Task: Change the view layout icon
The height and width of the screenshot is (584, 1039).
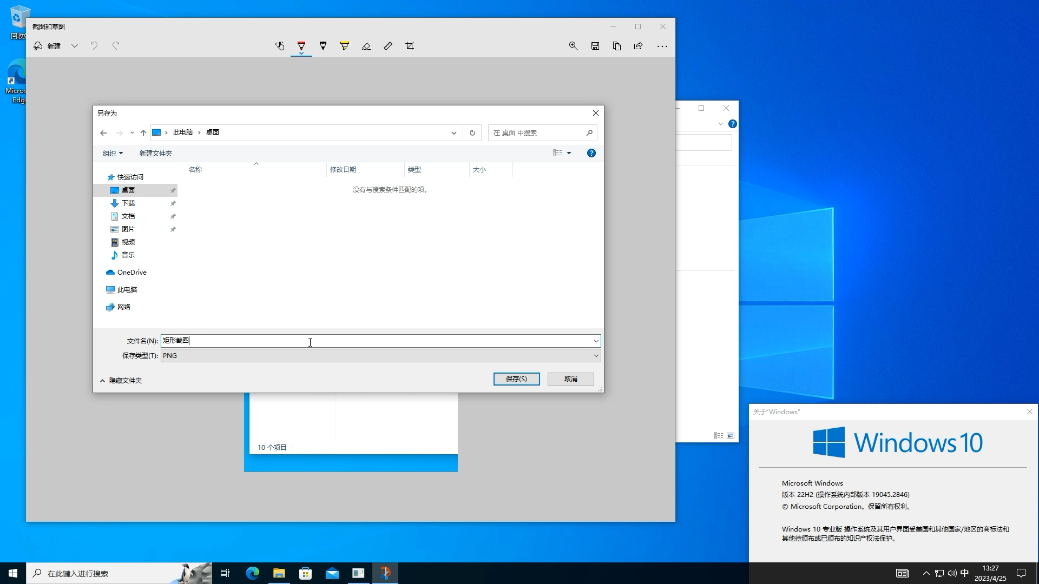Action: tap(557, 153)
